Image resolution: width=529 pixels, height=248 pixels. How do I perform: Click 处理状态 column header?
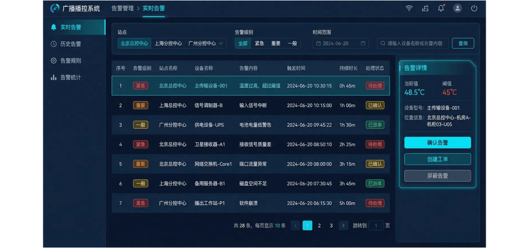point(374,68)
